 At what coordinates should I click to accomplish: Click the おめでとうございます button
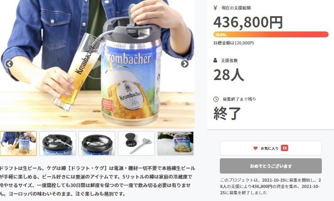point(271,166)
